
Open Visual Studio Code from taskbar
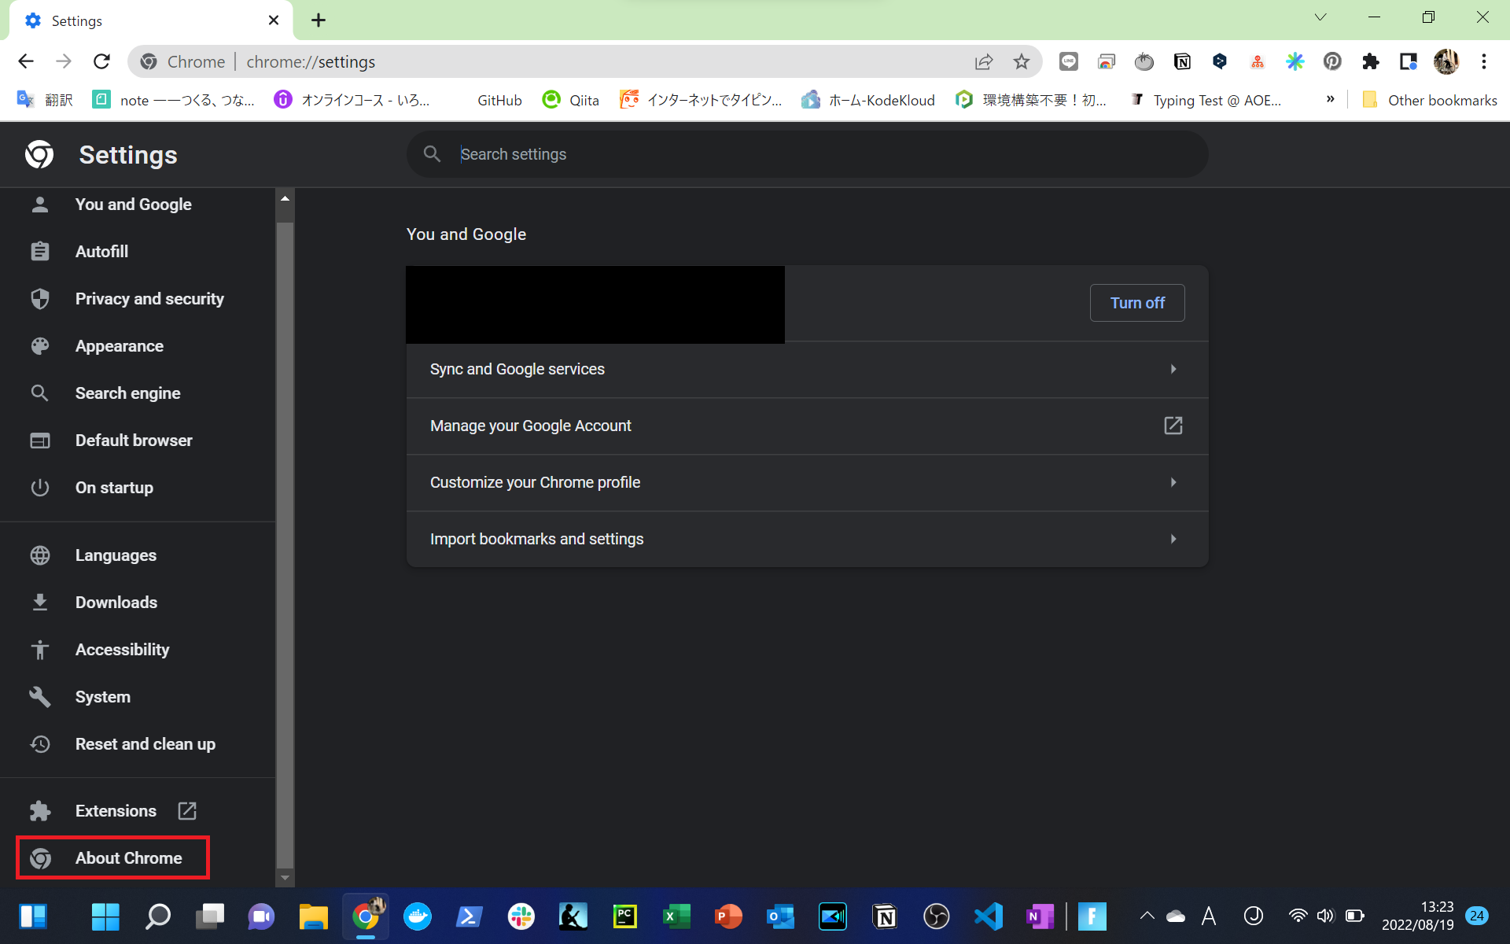[x=989, y=916]
